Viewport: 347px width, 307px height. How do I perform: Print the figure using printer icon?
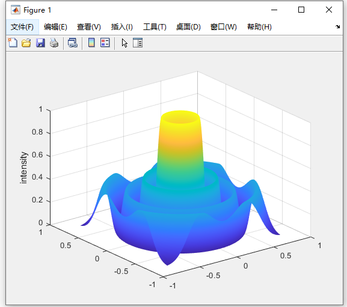pyautogui.click(x=54, y=43)
